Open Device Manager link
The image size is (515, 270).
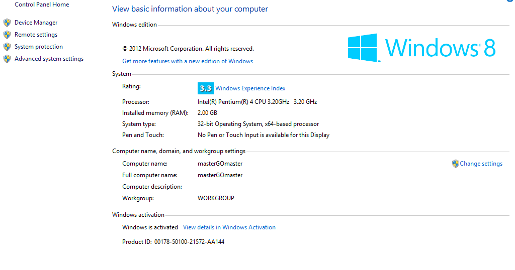click(x=36, y=23)
